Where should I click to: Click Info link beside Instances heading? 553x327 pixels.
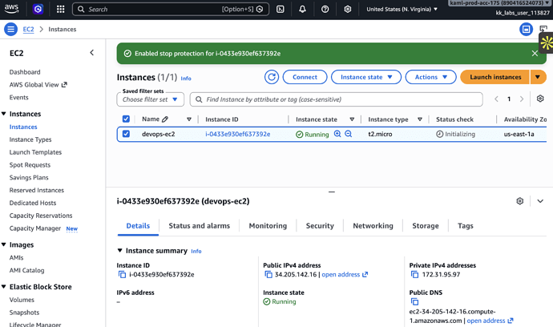click(x=186, y=79)
